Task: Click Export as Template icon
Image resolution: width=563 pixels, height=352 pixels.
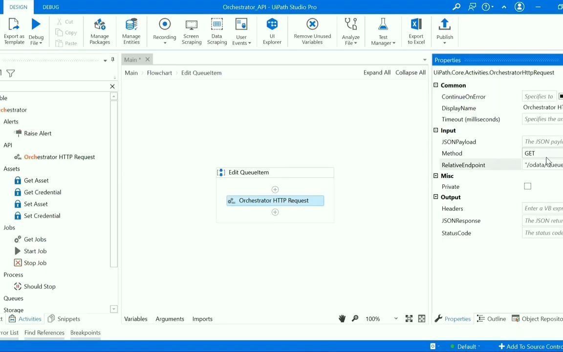Action: coord(14,25)
